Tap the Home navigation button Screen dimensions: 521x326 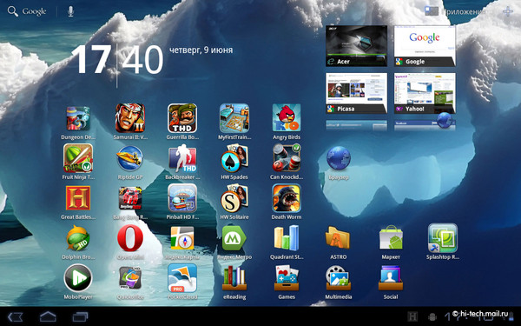48,316
